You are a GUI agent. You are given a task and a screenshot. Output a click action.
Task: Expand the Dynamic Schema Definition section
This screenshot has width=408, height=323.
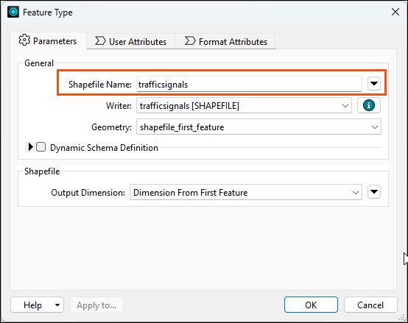(x=30, y=147)
